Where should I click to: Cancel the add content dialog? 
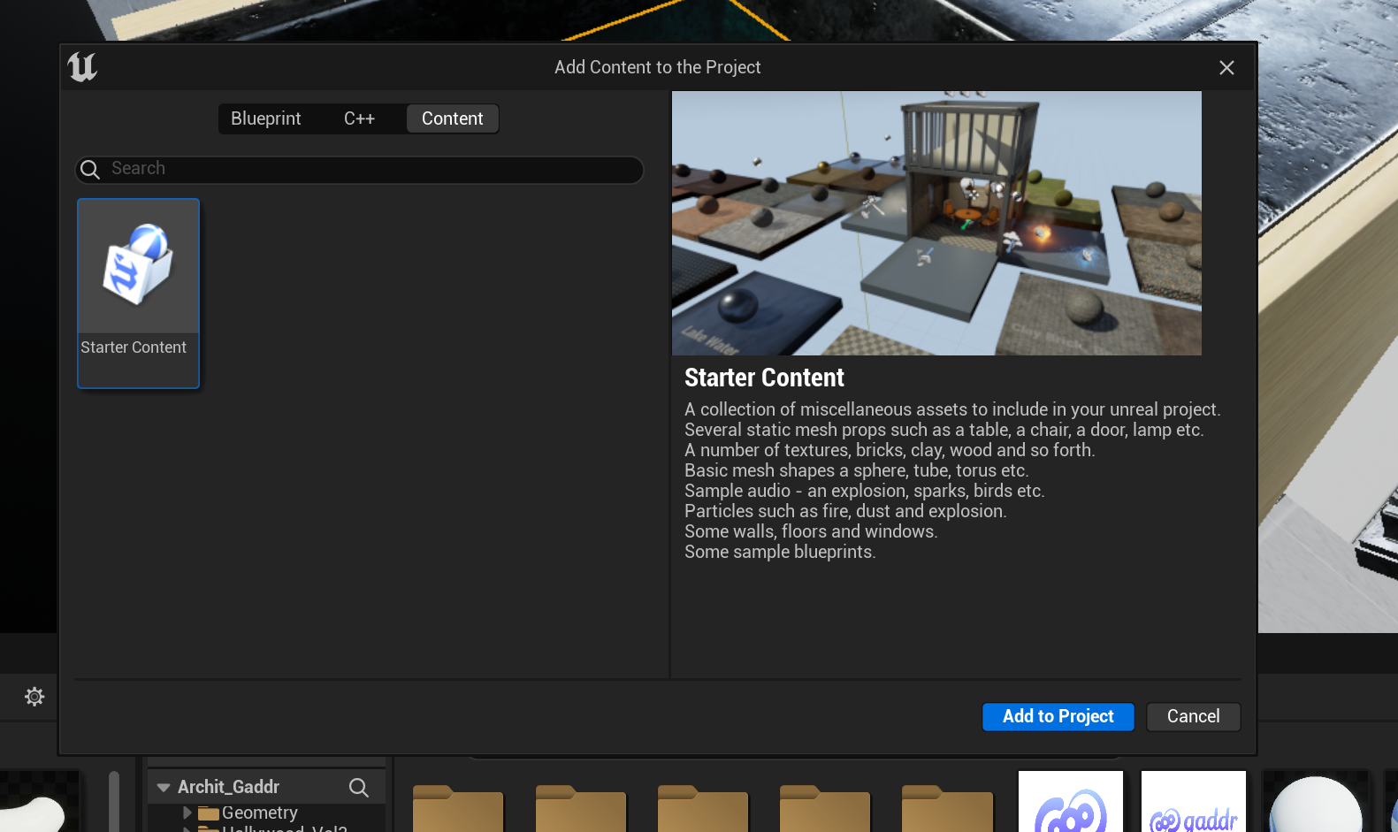click(1193, 716)
